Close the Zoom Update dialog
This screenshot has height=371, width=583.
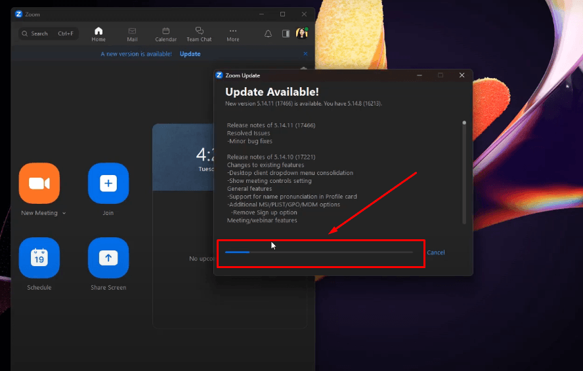pyautogui.click(x=462, y=75)
